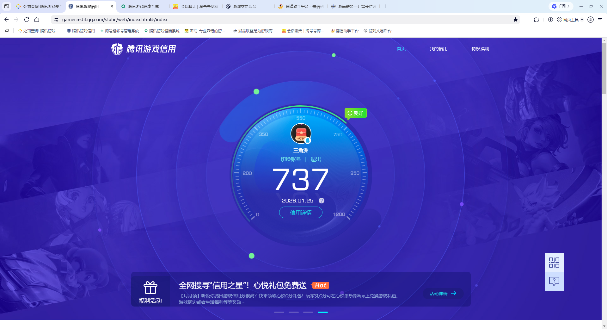Open the QR code panel on the right

coord(554,263)
